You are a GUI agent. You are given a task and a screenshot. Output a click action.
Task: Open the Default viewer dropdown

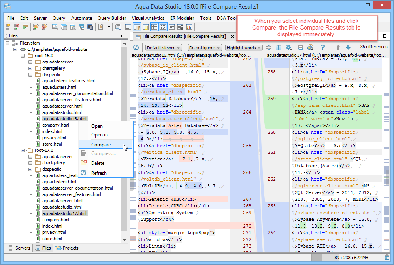[x=164, y=48]
